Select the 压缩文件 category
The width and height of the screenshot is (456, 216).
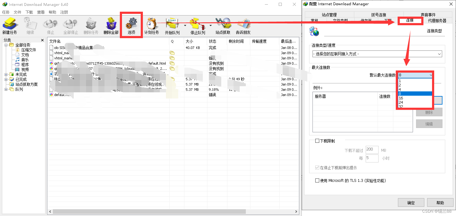coord(29,50)
